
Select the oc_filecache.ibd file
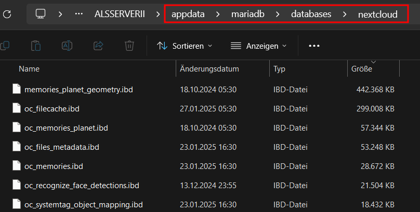click(x=204, y=109)
